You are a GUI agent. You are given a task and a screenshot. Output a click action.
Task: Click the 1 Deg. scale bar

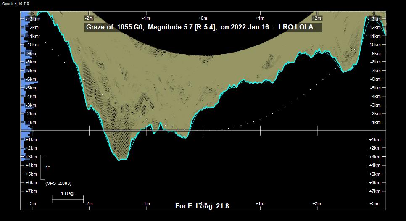68,197
